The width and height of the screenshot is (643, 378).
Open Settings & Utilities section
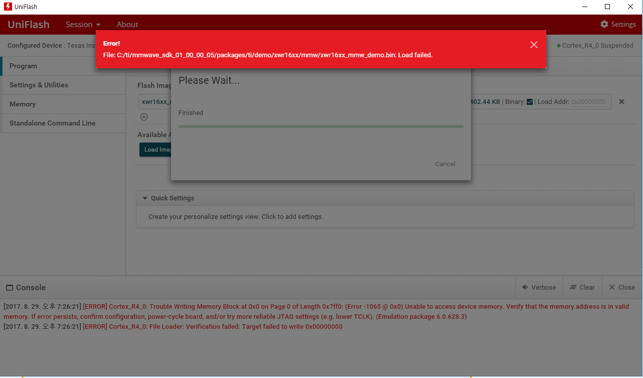64,85
